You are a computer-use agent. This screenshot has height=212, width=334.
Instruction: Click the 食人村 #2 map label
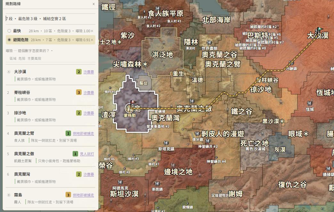tap(153, 26)
